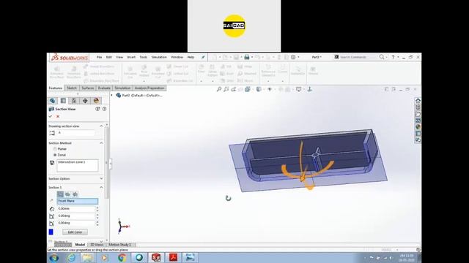Click the Front Plane reference field
Image resolution: width=469 pixels, height=263 pixels.
(x=77, y=201)
